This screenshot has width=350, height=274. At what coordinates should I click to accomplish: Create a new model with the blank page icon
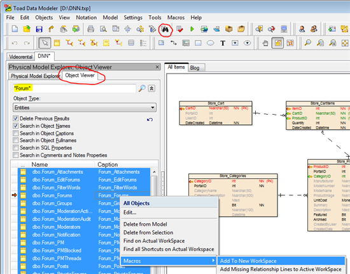pyautogui.click(x=15, y=29)
